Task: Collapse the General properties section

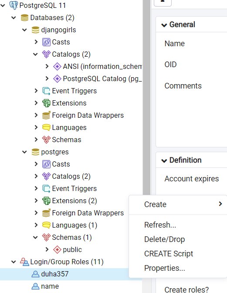Action: click(x=164, y=25)
